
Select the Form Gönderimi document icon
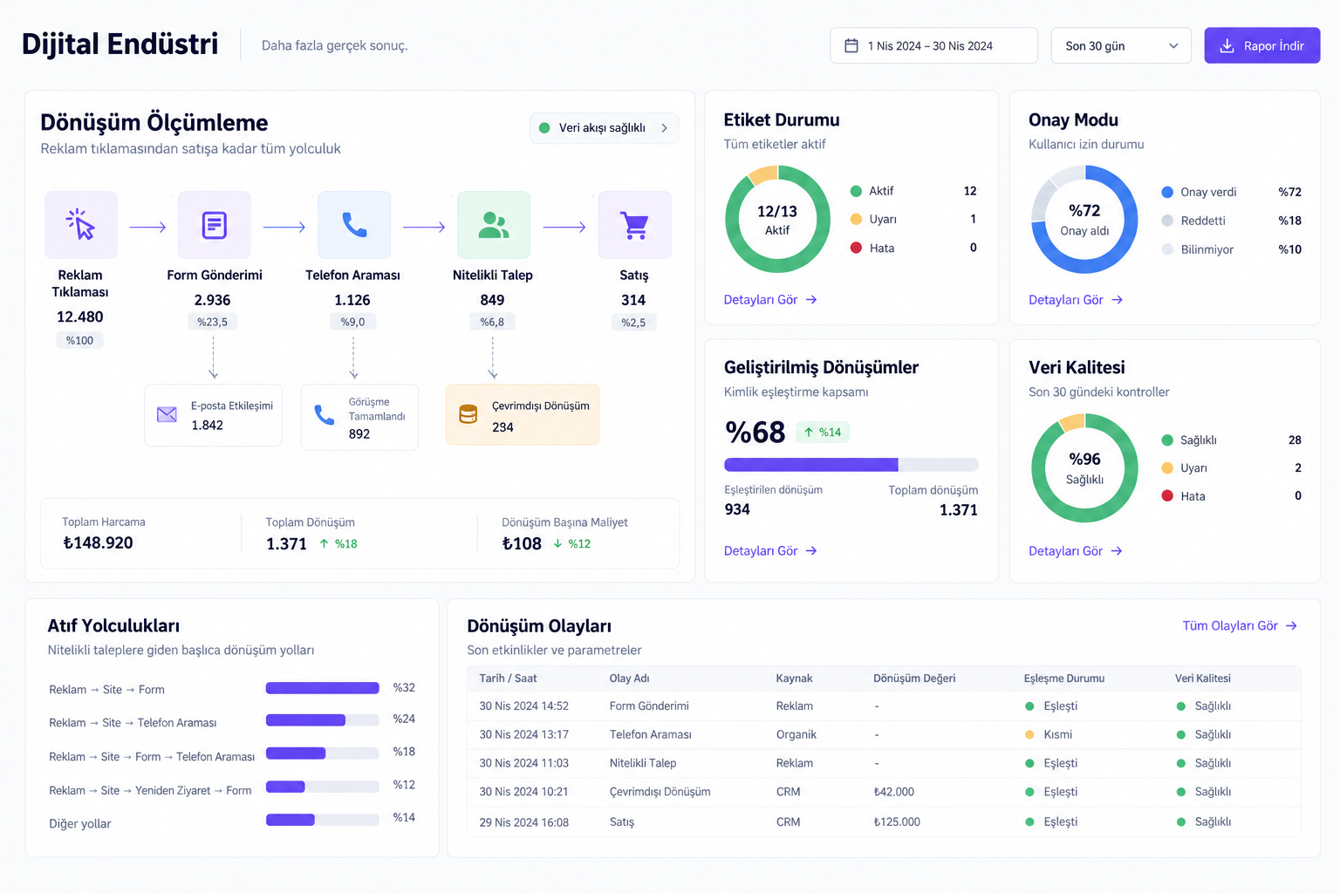click(x=214, y=224)
